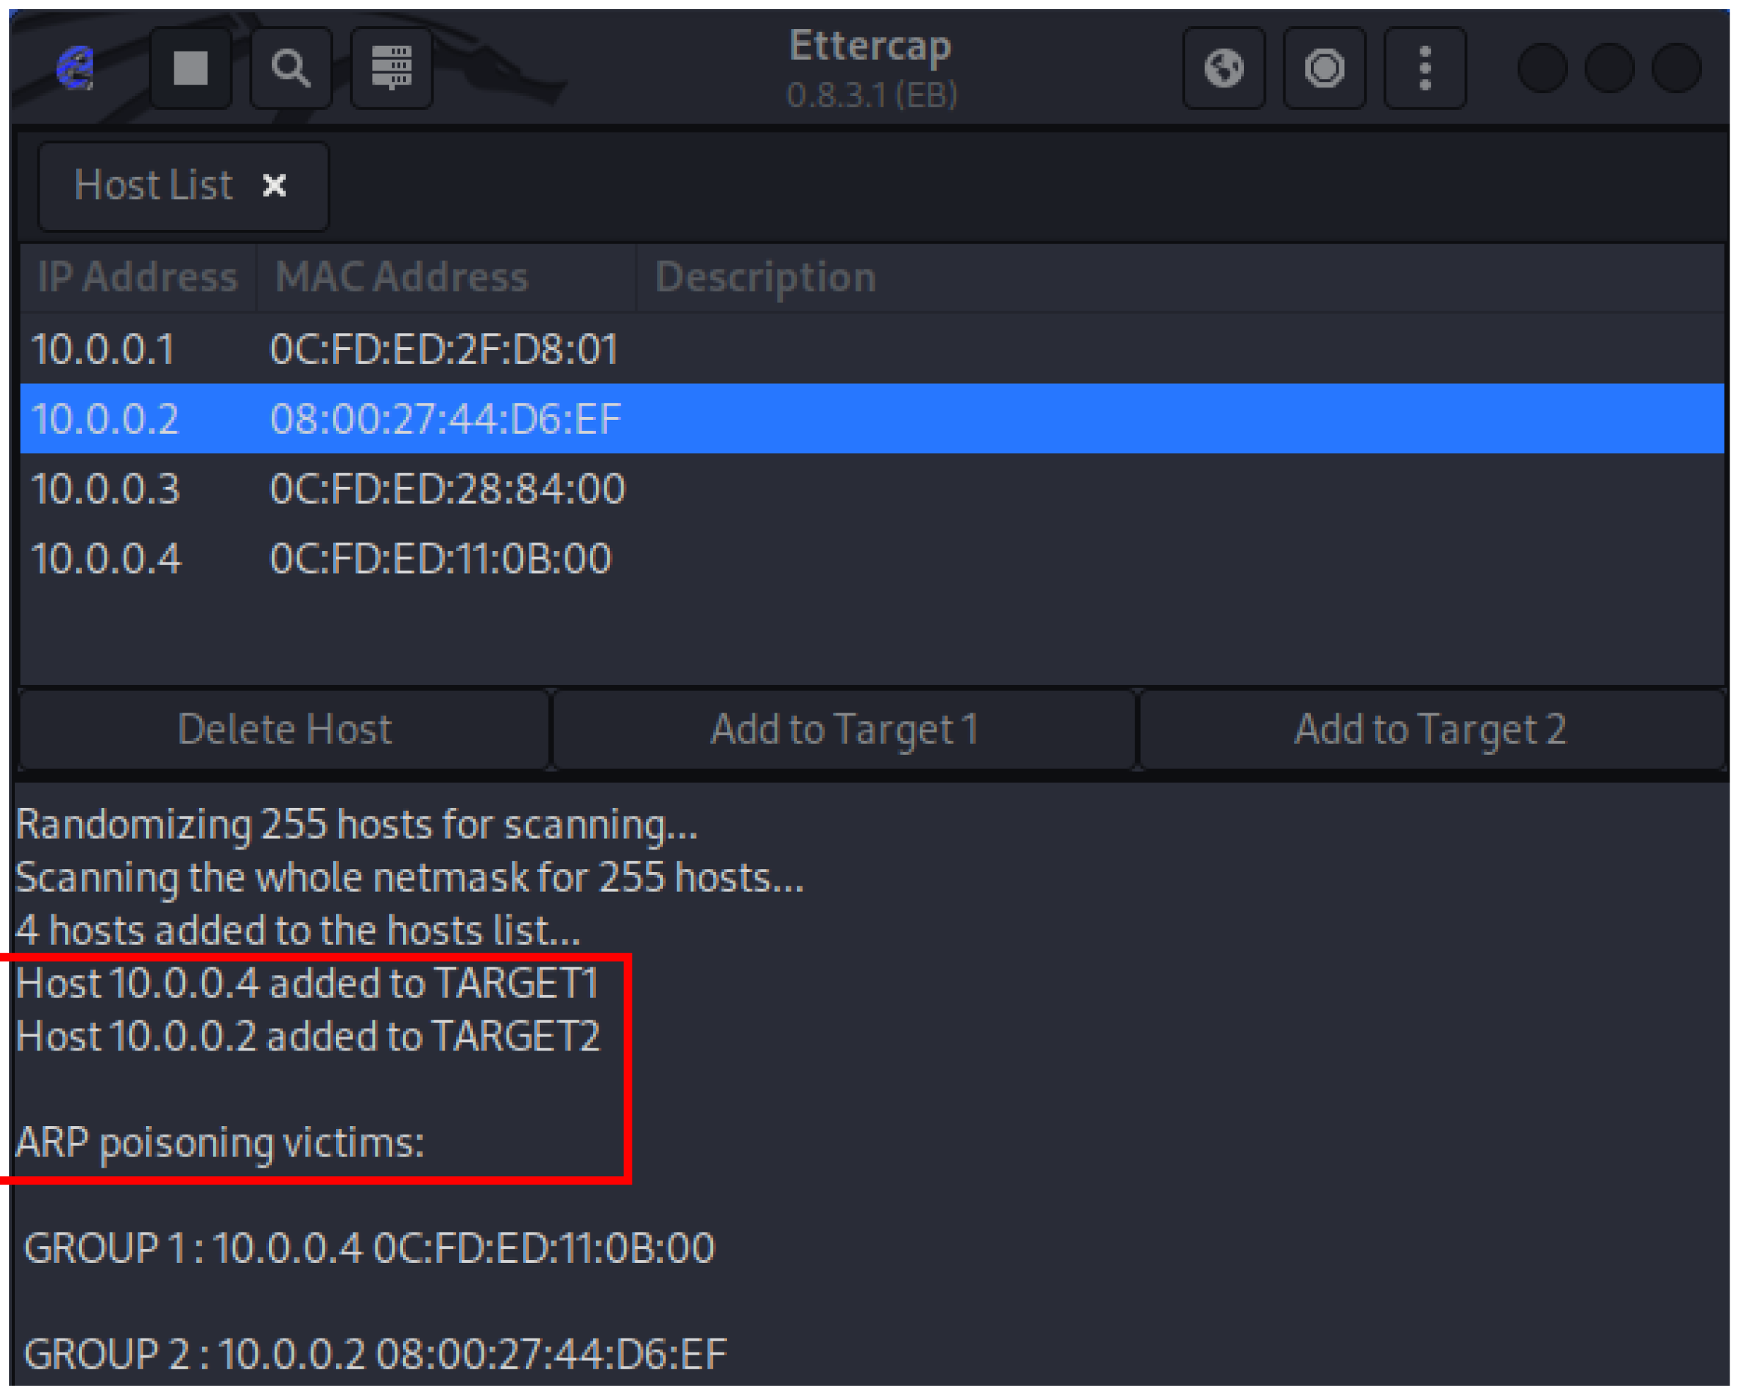Click the stop MITM circular icon

pos(1324,68)
